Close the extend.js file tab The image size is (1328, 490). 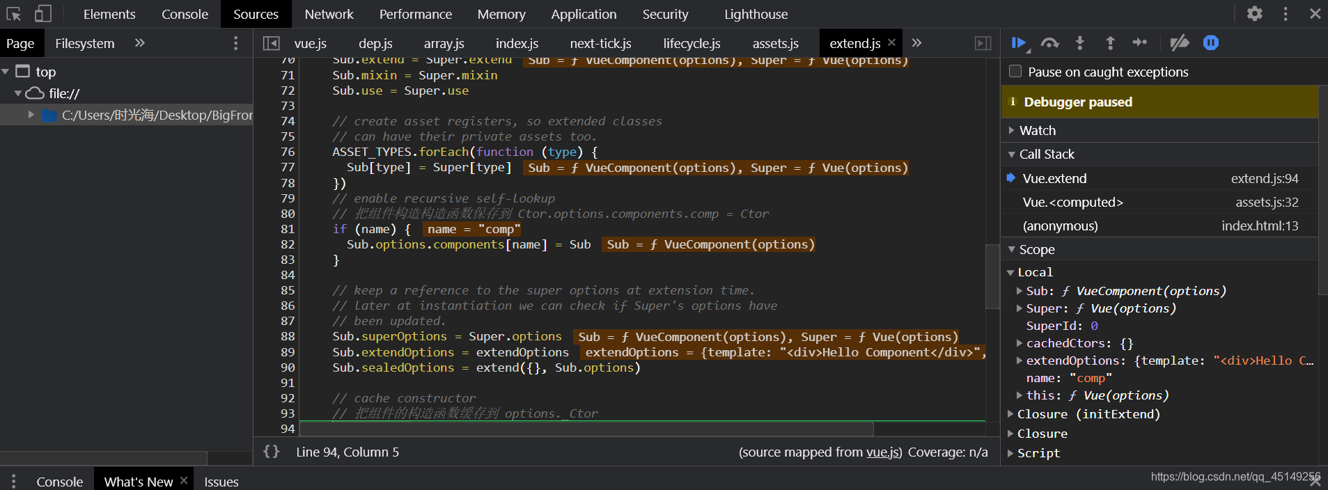coord(891,43)
